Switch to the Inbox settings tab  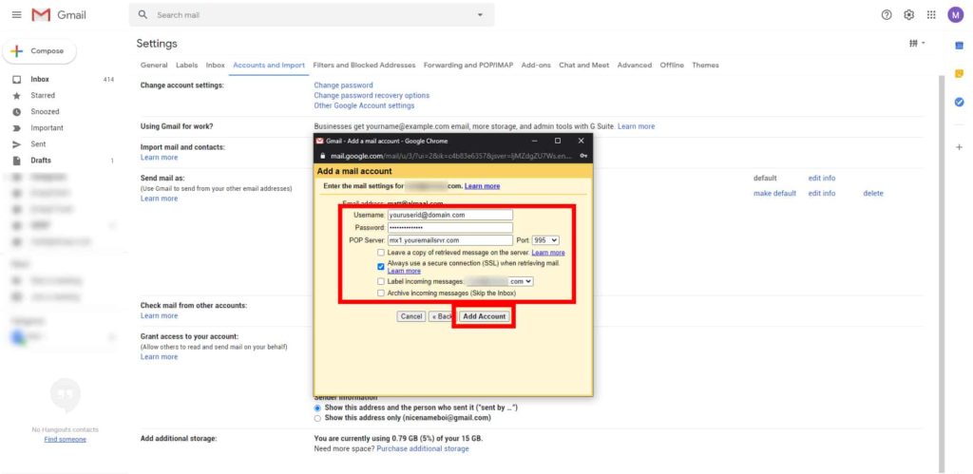point(216,66)
